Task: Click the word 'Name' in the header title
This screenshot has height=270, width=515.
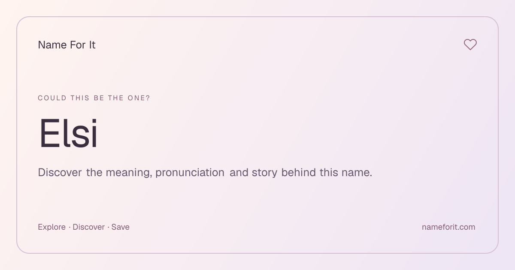Action: point(52,45)
